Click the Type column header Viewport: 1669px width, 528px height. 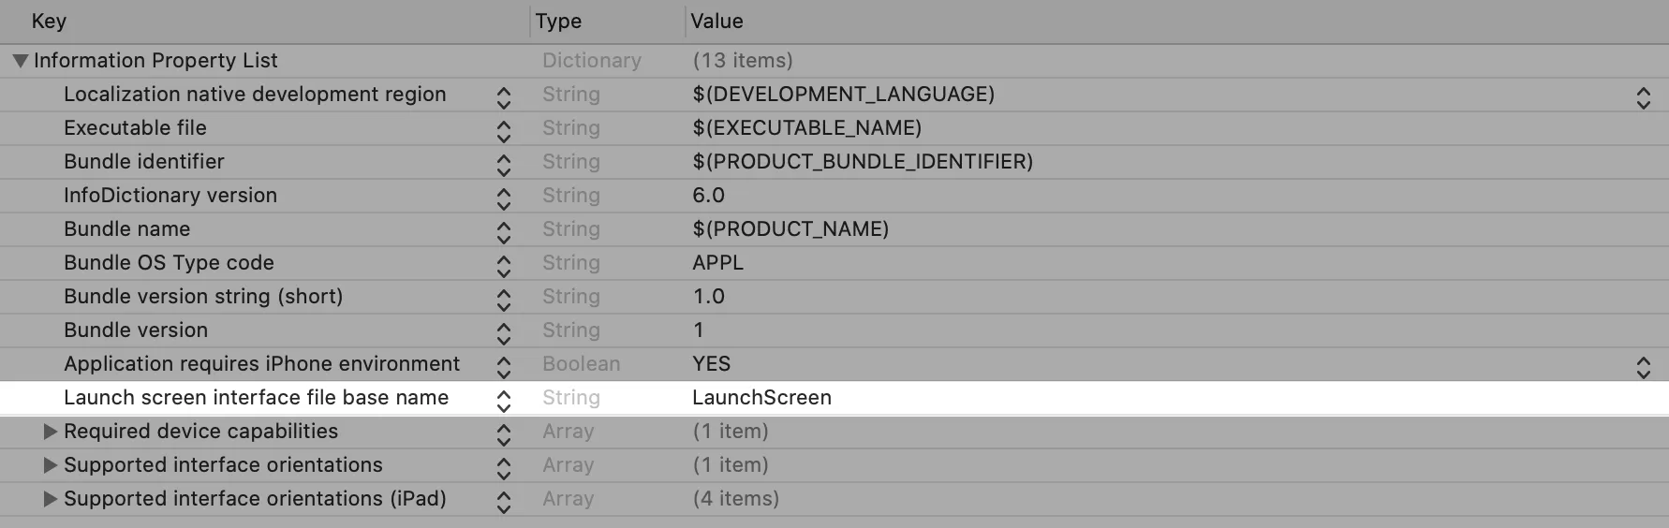coord(558,21)
